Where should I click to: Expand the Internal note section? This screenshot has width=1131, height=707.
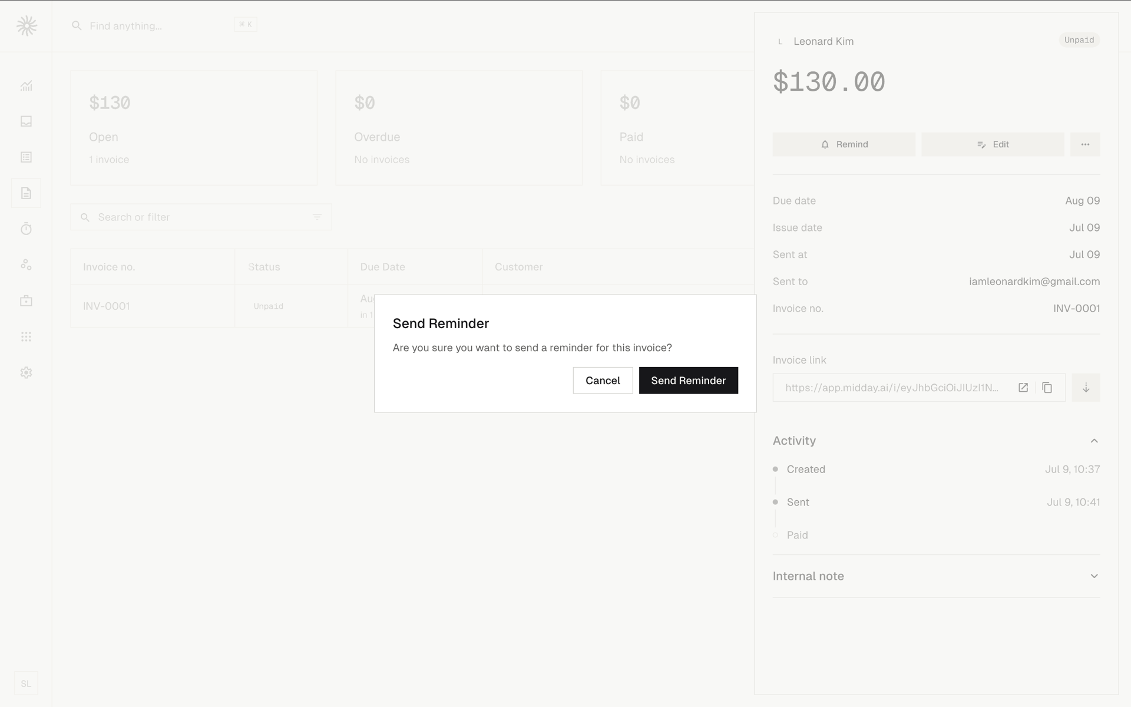coord(936,576)
